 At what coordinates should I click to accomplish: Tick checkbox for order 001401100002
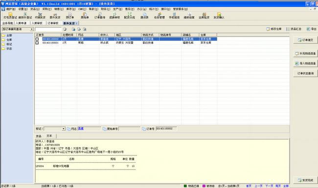pyautogui.click(x=37, y=39)
